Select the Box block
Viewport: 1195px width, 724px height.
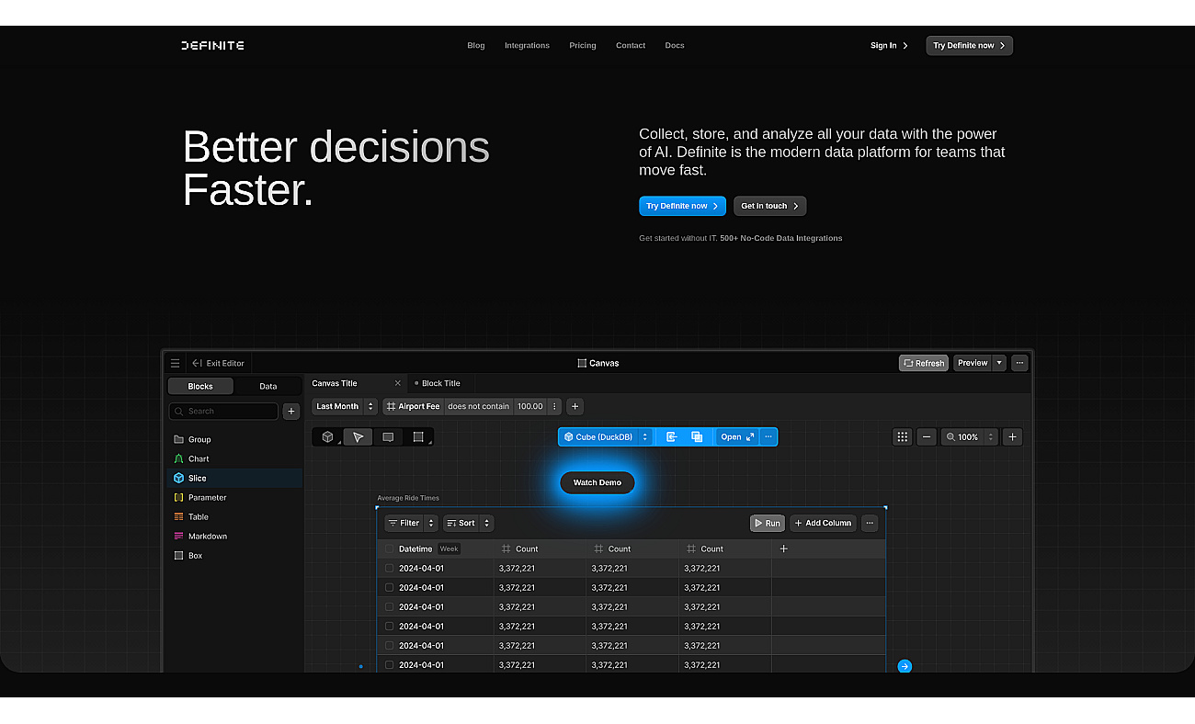point(234,555)
